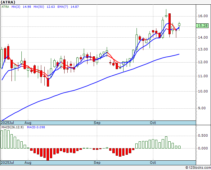Screen dimensions: 211x170
Task: Click the MA(3) value 14.98
Action: pyautogui.click(x=27, y=7)
